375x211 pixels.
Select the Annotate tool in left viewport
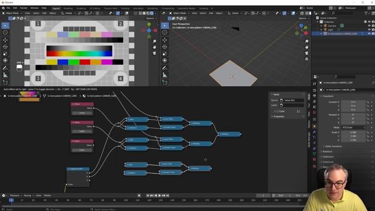coord(5,68)
